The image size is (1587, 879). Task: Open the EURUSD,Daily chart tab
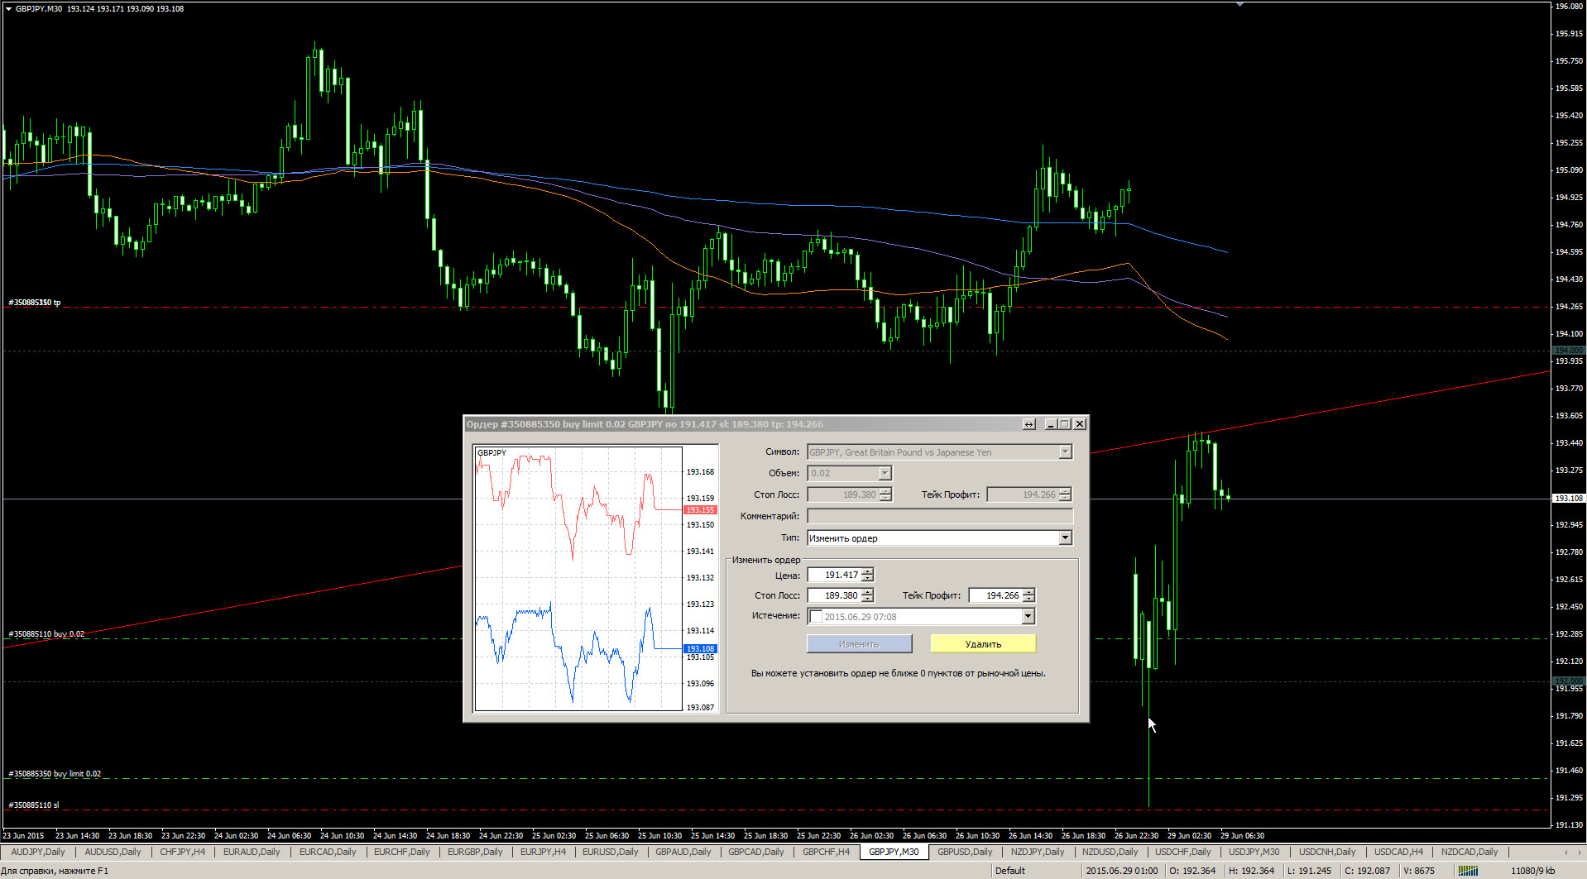(x=610, y=852)
